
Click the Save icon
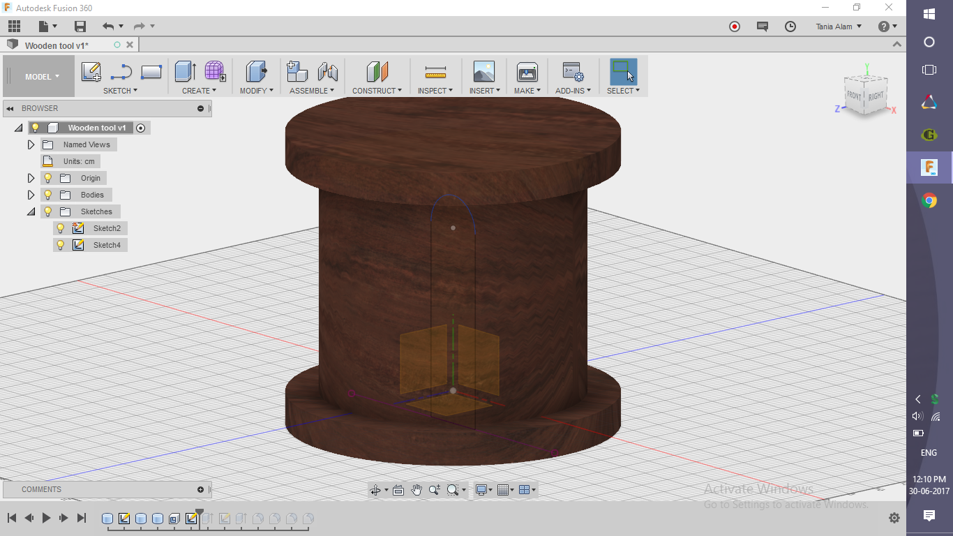pos(80,27)
